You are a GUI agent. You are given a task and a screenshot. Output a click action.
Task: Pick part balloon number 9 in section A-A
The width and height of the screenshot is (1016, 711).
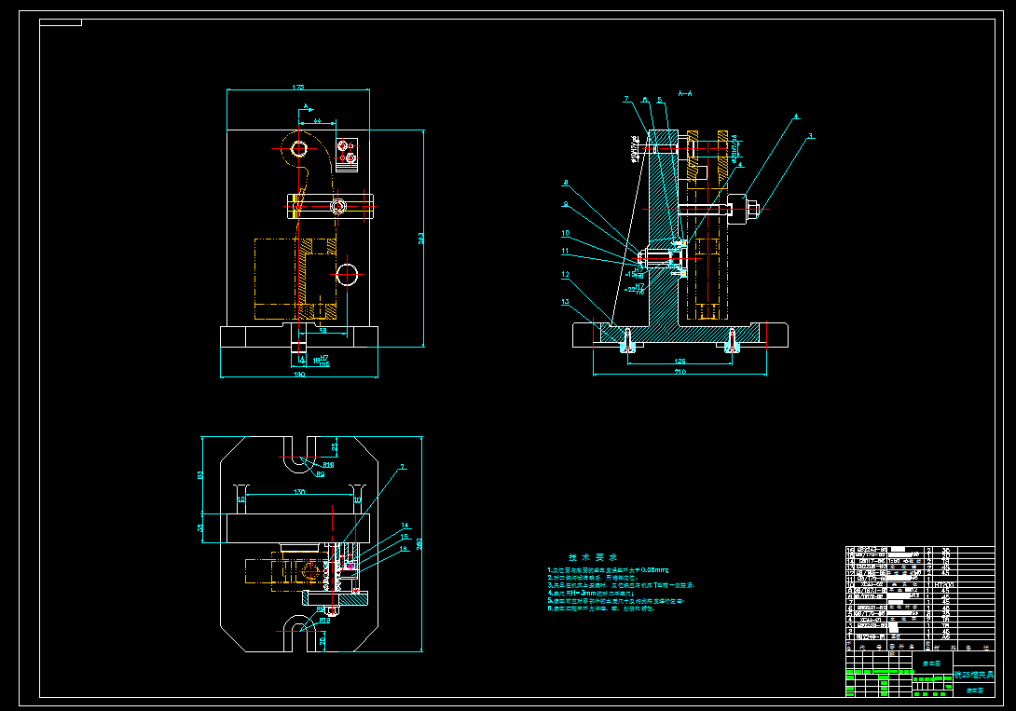point(566,204)
